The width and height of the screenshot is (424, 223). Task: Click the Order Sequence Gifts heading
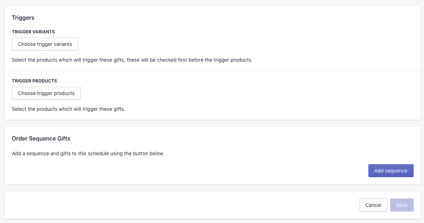click(41, 138)
